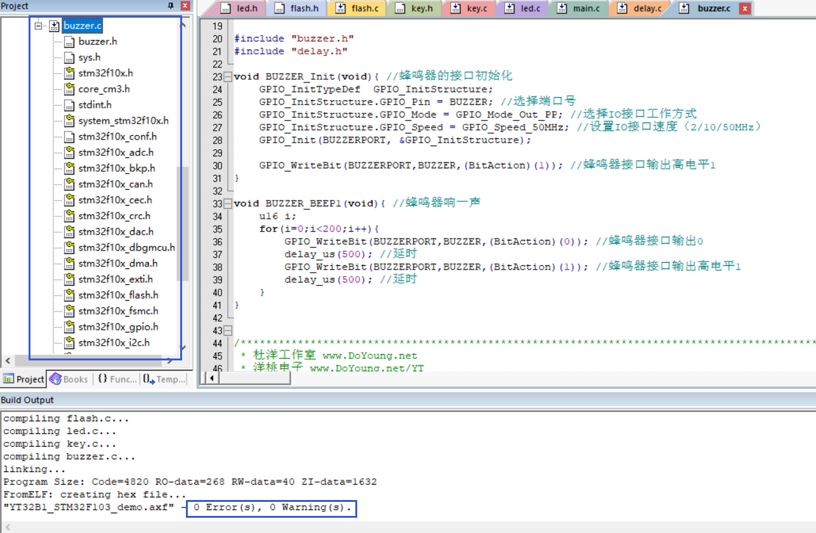Screen dimensions: 816x533
Task: Click the icon beside system_stm32f10x.h
Action: 69,121
